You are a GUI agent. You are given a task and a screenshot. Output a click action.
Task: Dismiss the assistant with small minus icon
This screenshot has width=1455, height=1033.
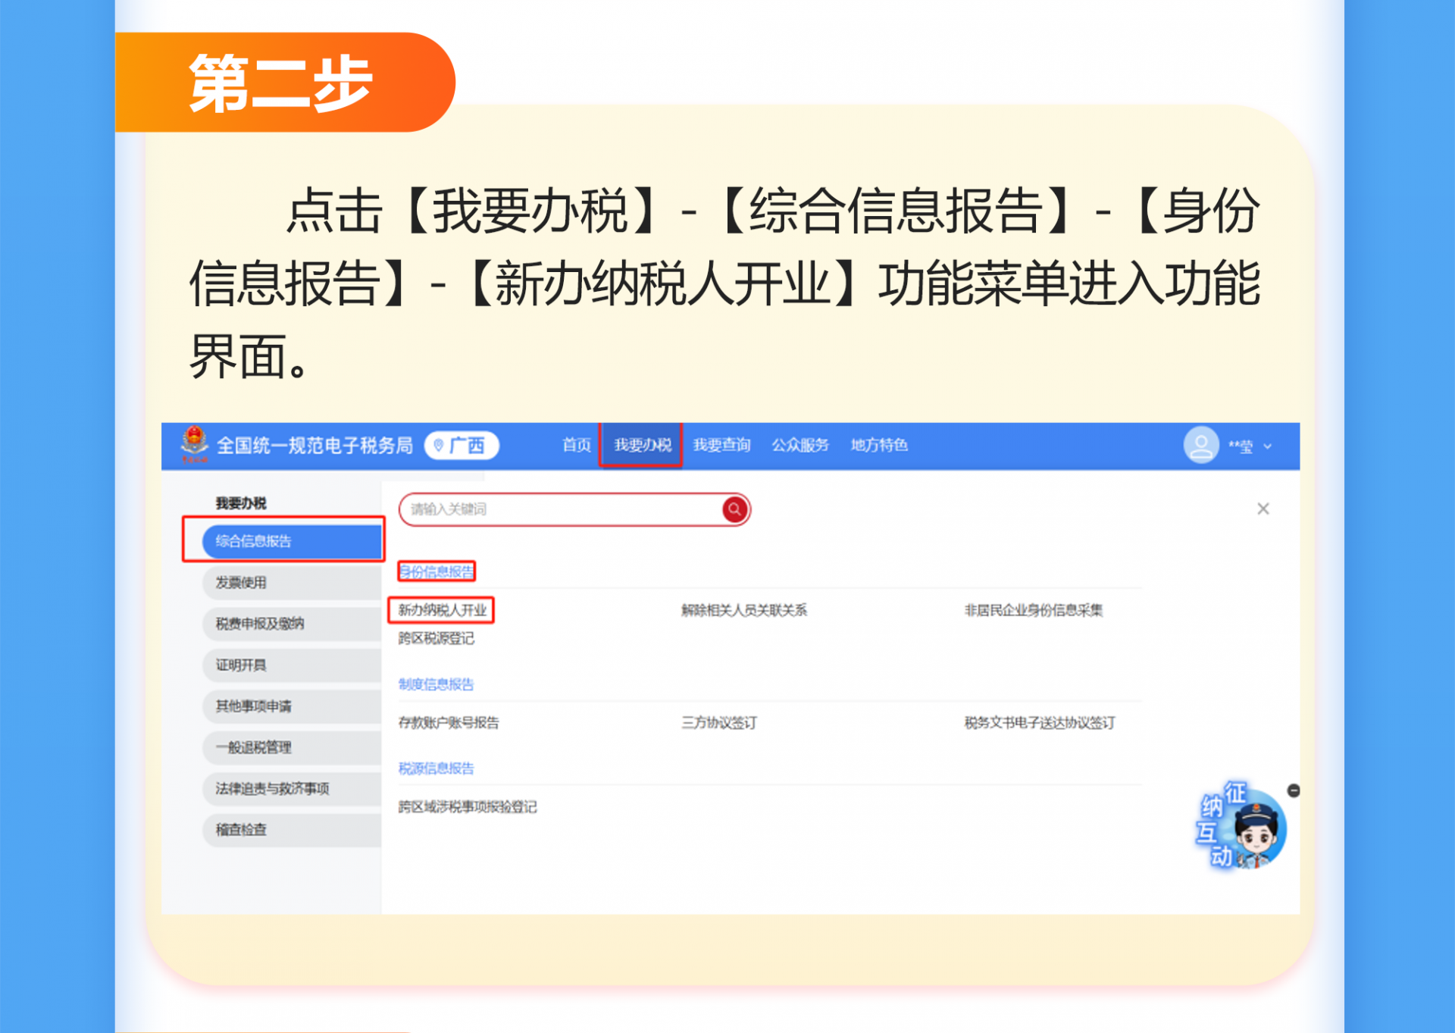1294,790
